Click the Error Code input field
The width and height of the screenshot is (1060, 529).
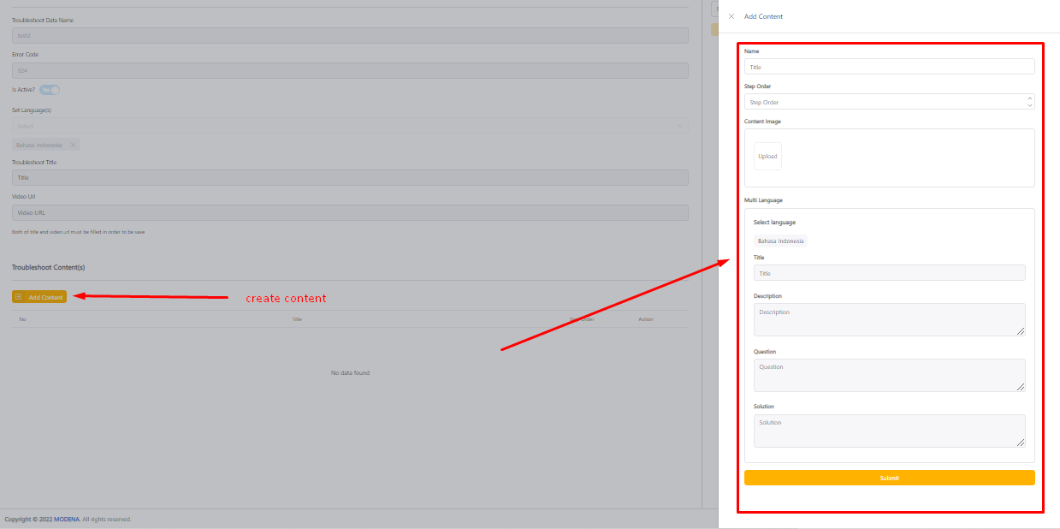[349, 70]
